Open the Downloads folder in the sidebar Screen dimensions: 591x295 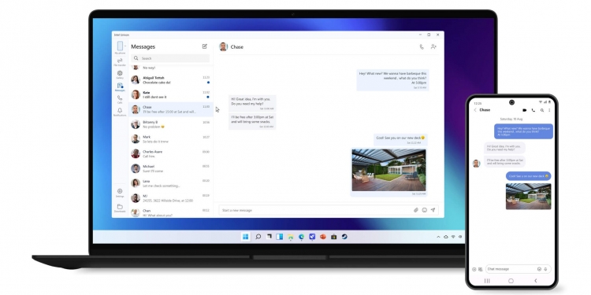pos(120,207)
